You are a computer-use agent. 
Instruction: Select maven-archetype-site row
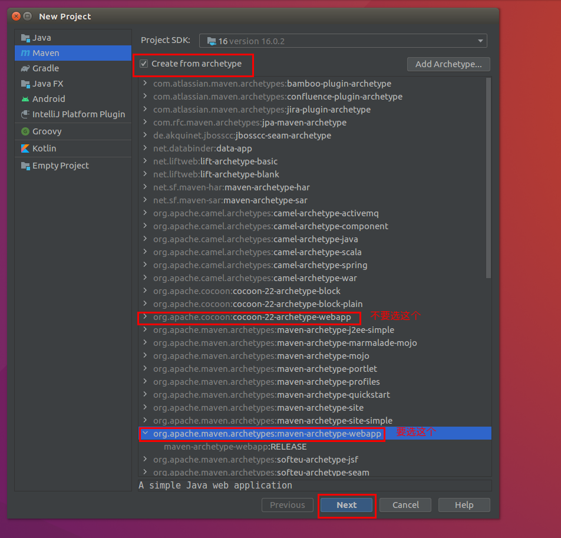coord(315,408)
